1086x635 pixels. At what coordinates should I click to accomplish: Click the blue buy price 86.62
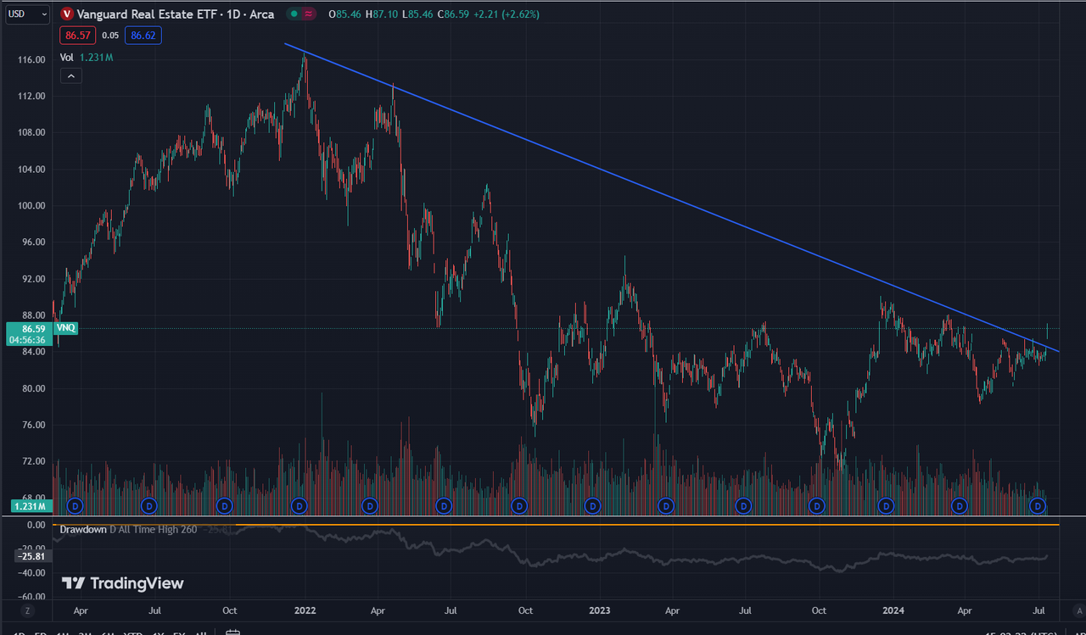tap(143, 36)
